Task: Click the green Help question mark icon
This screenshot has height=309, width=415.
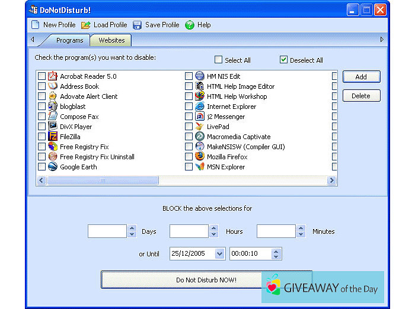Action: [190, 25]
